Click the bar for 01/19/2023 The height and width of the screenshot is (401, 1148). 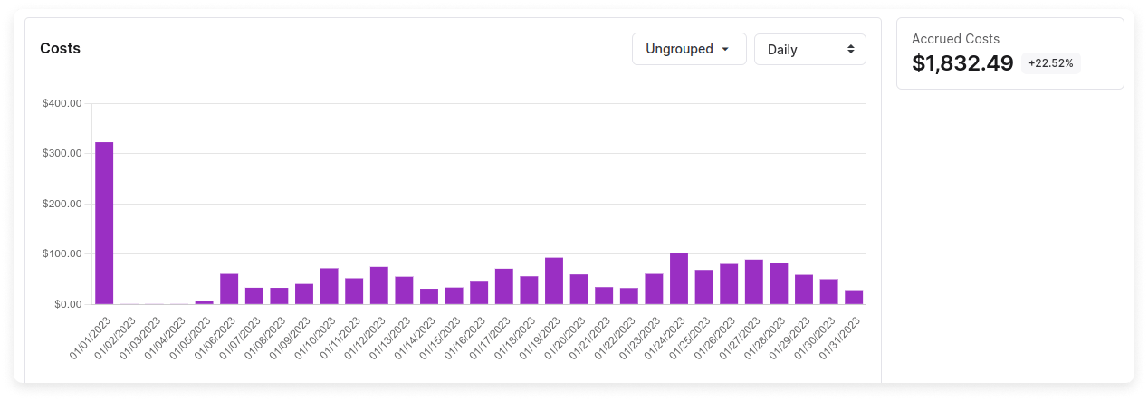[x=554, y=282]
